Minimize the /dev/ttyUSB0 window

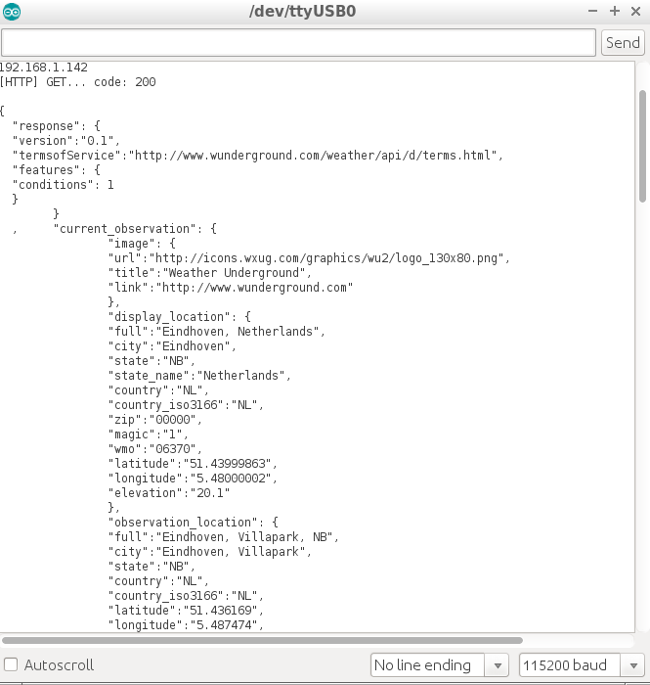coord(593,12)
